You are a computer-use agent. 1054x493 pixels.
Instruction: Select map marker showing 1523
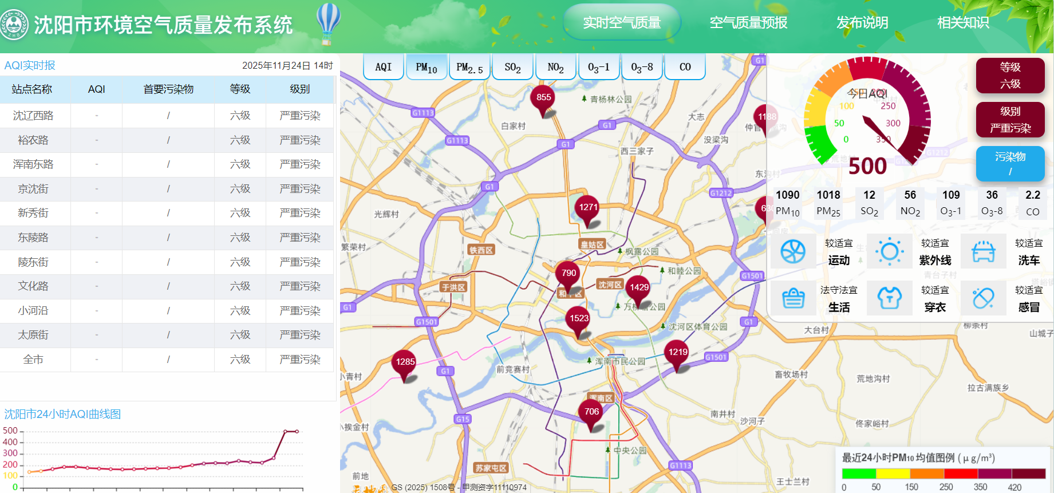(x=579, y=320)
